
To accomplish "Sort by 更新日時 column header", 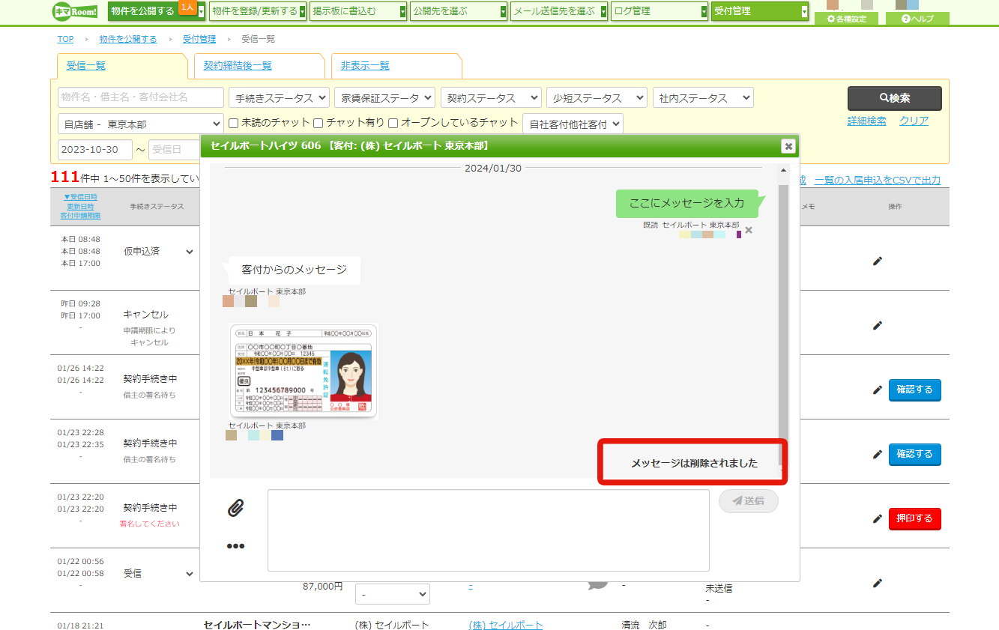I will point(80,207).
